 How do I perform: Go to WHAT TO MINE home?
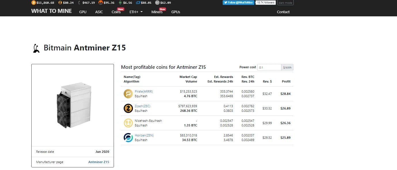coord(51,11)
